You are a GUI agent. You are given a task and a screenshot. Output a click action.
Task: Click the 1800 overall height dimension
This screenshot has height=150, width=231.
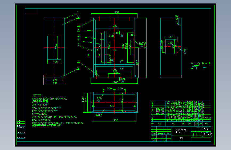pyautogui.click(x=145, y=45)
